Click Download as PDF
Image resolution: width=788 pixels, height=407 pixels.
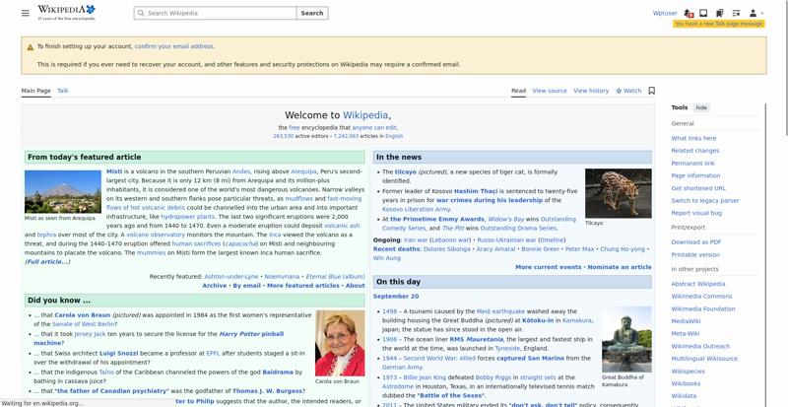pyautogui.click(x=696, y=242)
